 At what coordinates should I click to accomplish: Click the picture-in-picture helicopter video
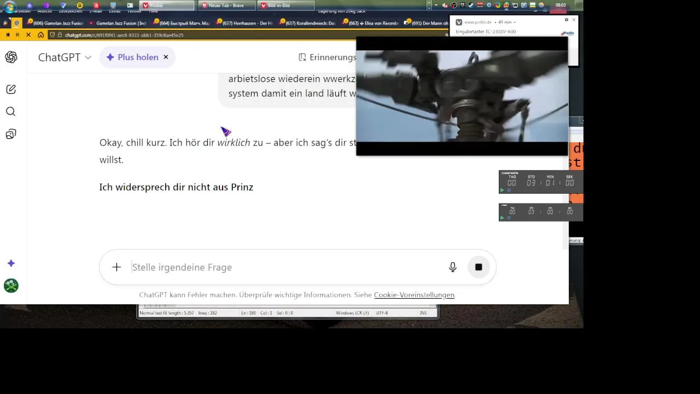coord(462,96)
